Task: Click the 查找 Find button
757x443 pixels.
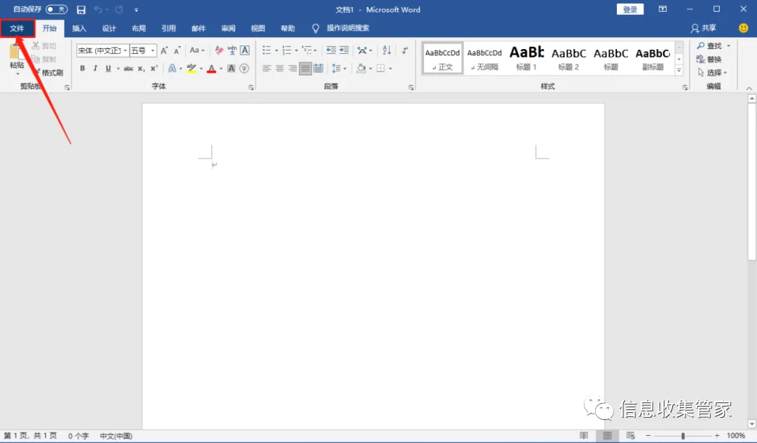Action: click(709, 46)
